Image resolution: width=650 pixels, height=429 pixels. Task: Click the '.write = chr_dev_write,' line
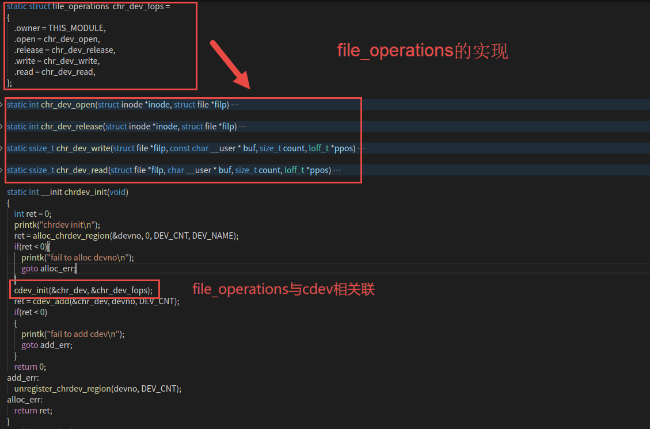[57, 61]
